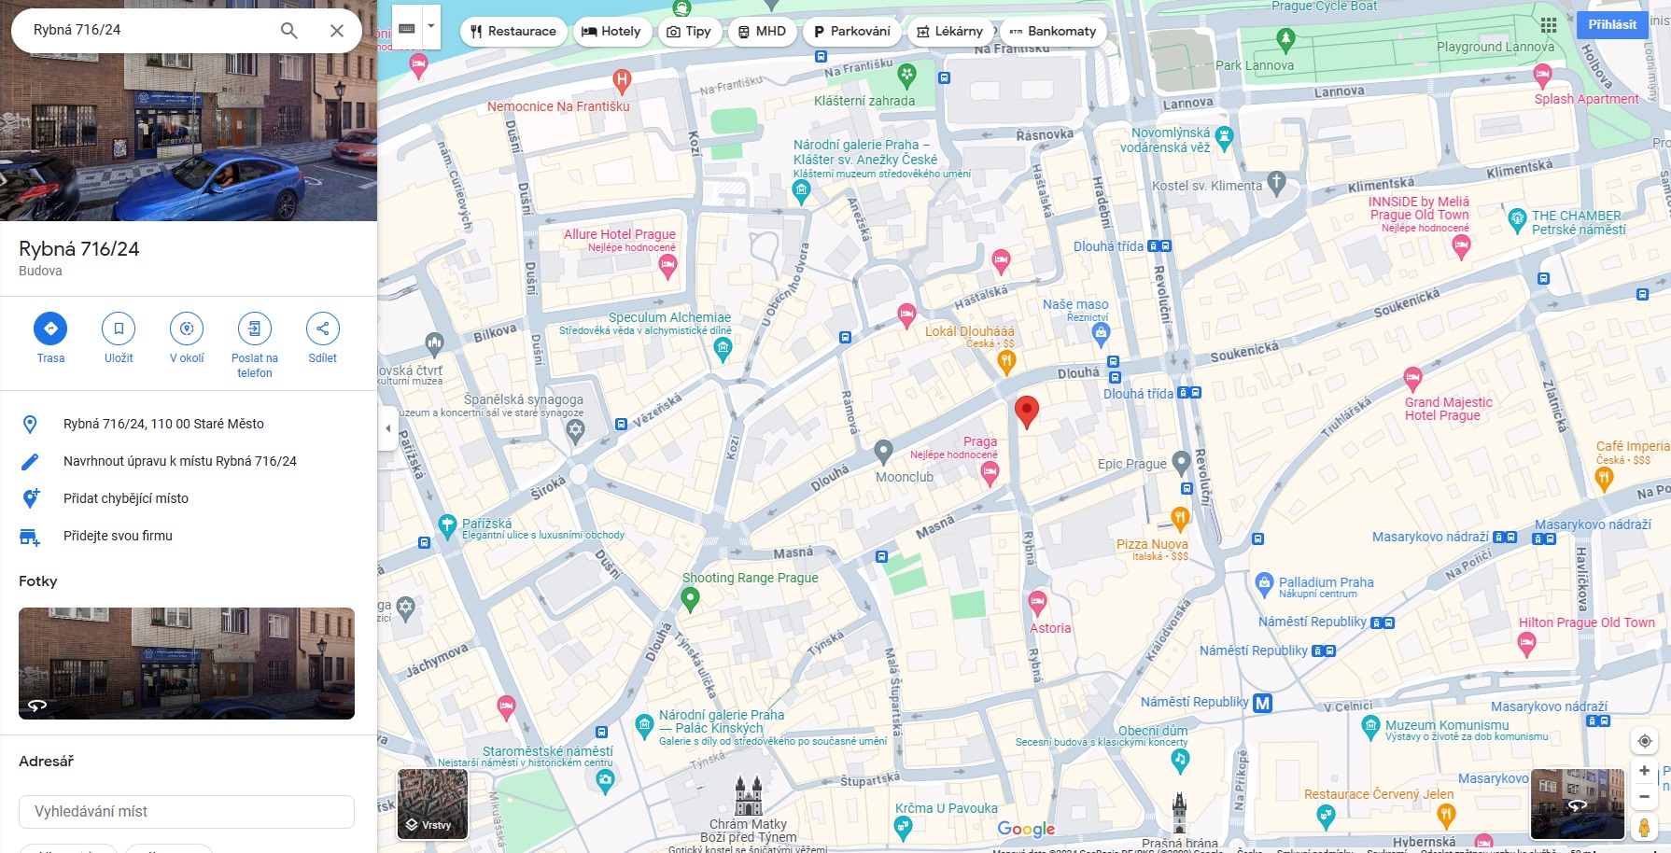Click the Allure Hotel Prague pin
The image size is (1671, 853).
click(667, 267)
